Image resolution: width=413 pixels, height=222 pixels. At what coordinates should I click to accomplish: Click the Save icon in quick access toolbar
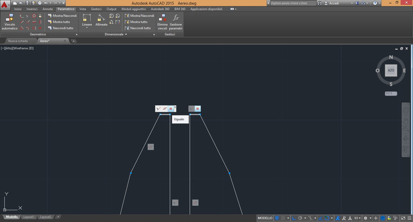pos(27,3)
